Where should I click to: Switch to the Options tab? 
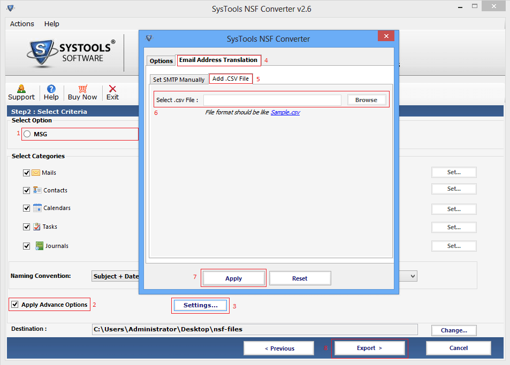pyautogui.click(x=161, y=61)
